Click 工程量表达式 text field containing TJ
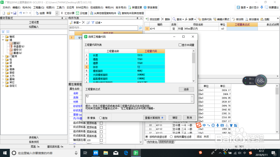Viewport: 280px width, 157px height. (140, 99)
